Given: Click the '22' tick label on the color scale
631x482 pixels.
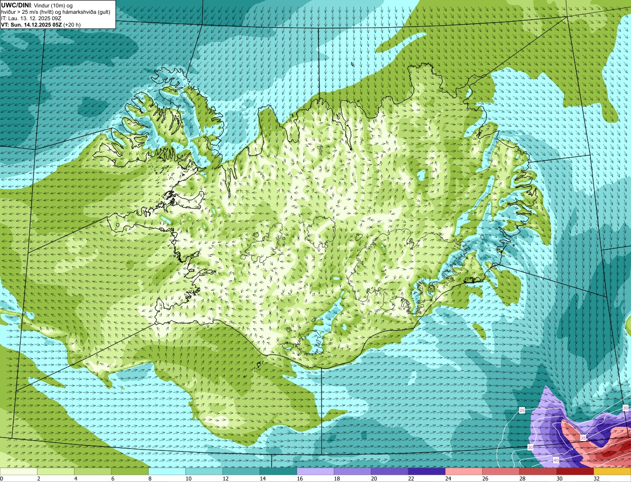Looking at the screenshot, I should click(x=411, y=479).
